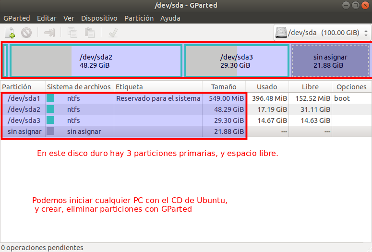372x252 pixels.
Task: Click the 14.67 GiB used cell
Action: click(267, 120)
